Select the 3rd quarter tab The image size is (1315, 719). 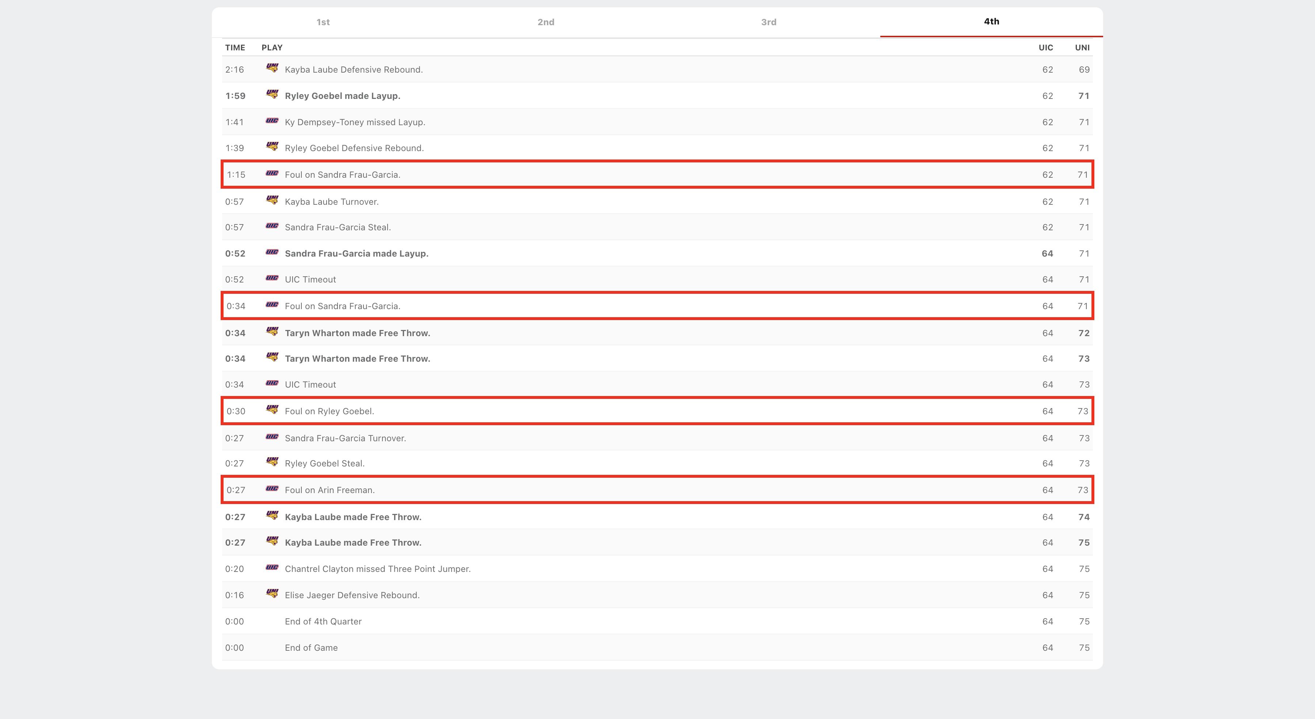point(768,22)
